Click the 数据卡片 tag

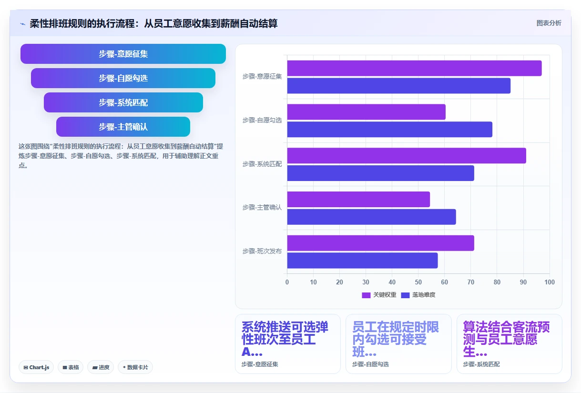(135, 367)
